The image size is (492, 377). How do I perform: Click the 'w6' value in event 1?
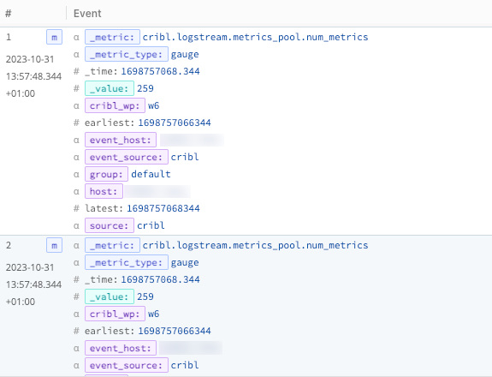154,105
